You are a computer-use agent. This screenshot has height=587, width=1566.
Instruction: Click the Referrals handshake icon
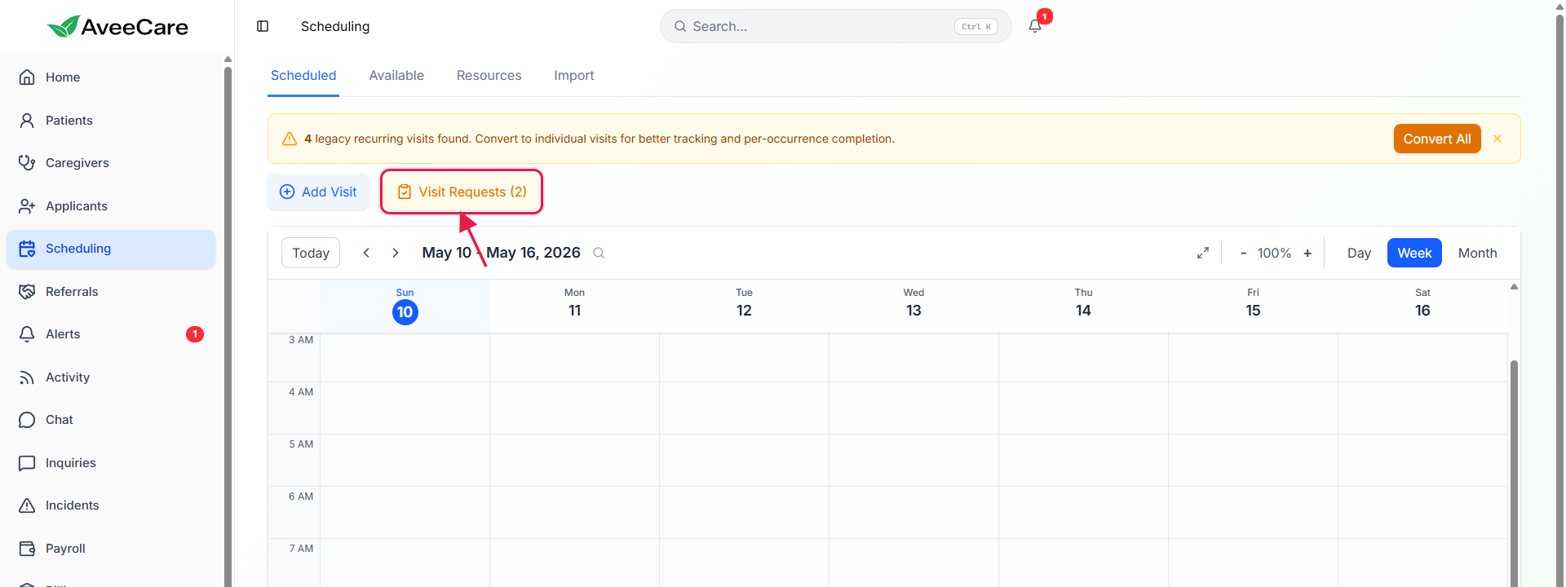click(27, 292)
